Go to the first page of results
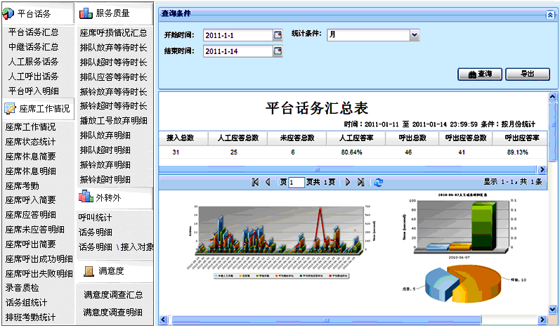The image size is (560, 328). pyautogui.click(x=255, y=182)
